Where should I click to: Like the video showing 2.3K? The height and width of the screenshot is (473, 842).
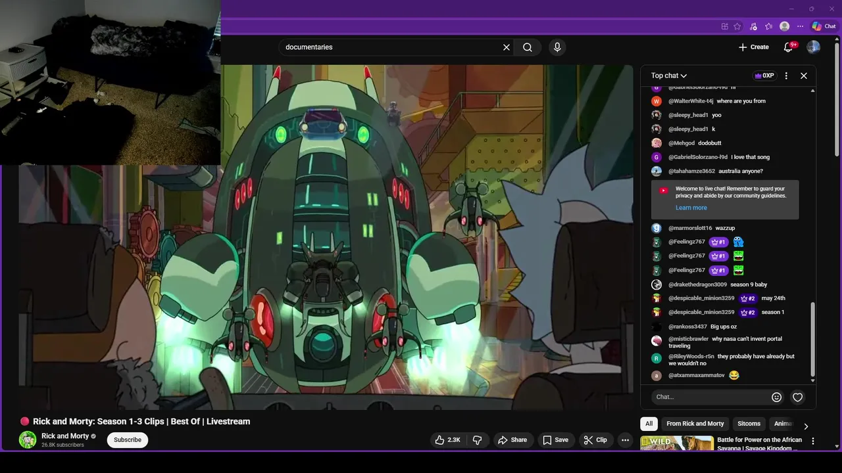[447, 440]
